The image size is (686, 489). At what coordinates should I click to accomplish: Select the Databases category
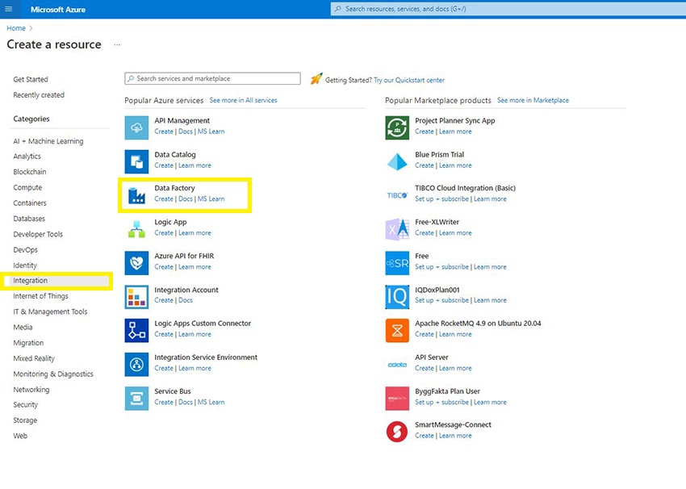(x=29, y=219)
